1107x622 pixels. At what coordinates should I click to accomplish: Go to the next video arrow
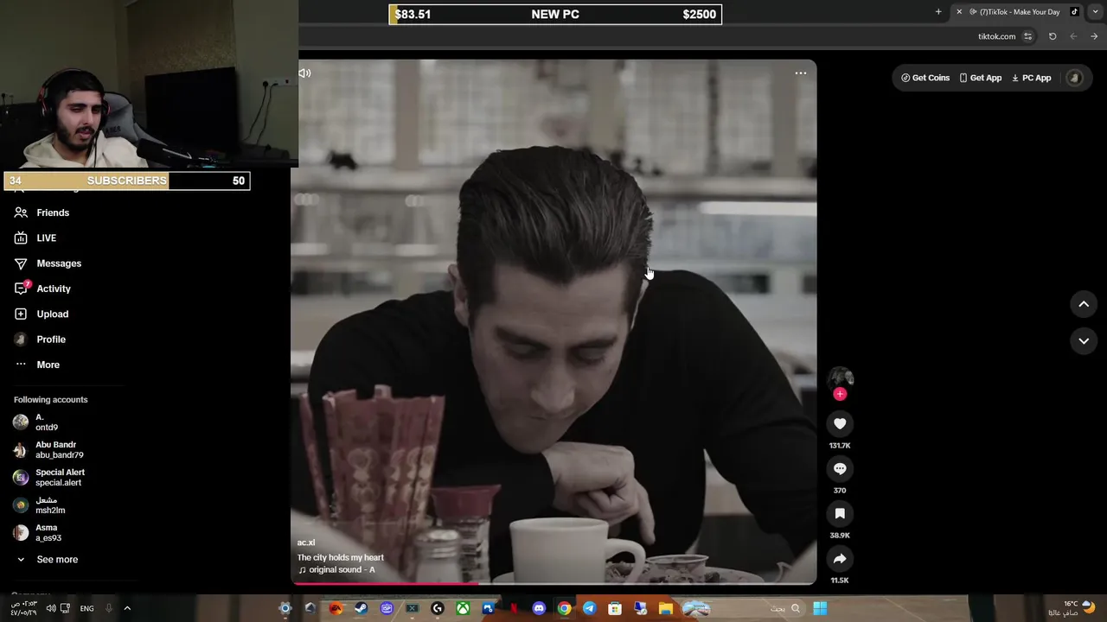tap(1084, 340)
